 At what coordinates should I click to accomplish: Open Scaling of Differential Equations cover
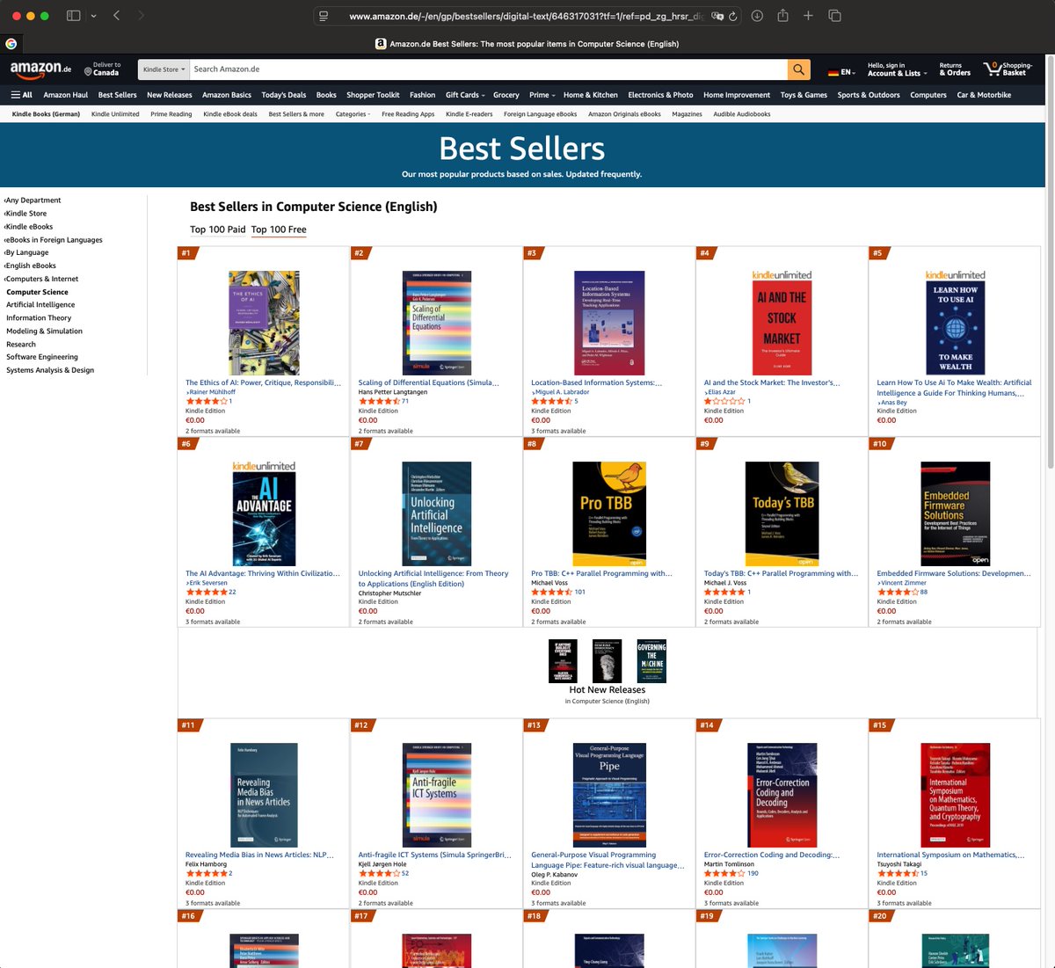pyautogui.click(x=437, y=323)
